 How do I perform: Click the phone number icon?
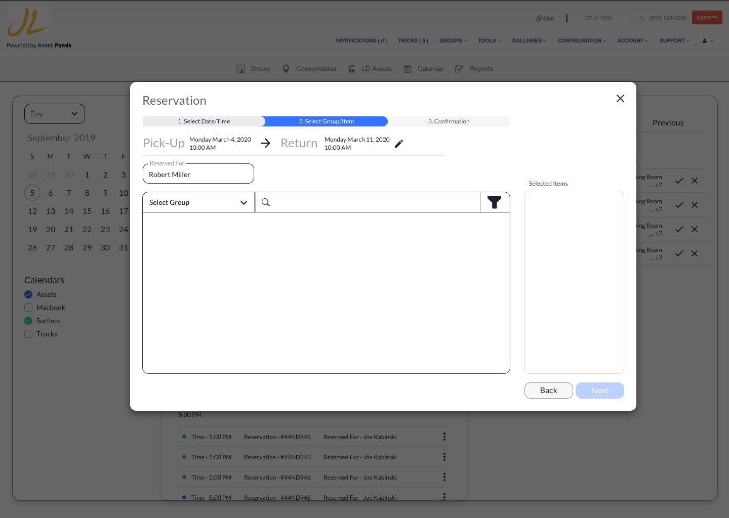(643, 18)
